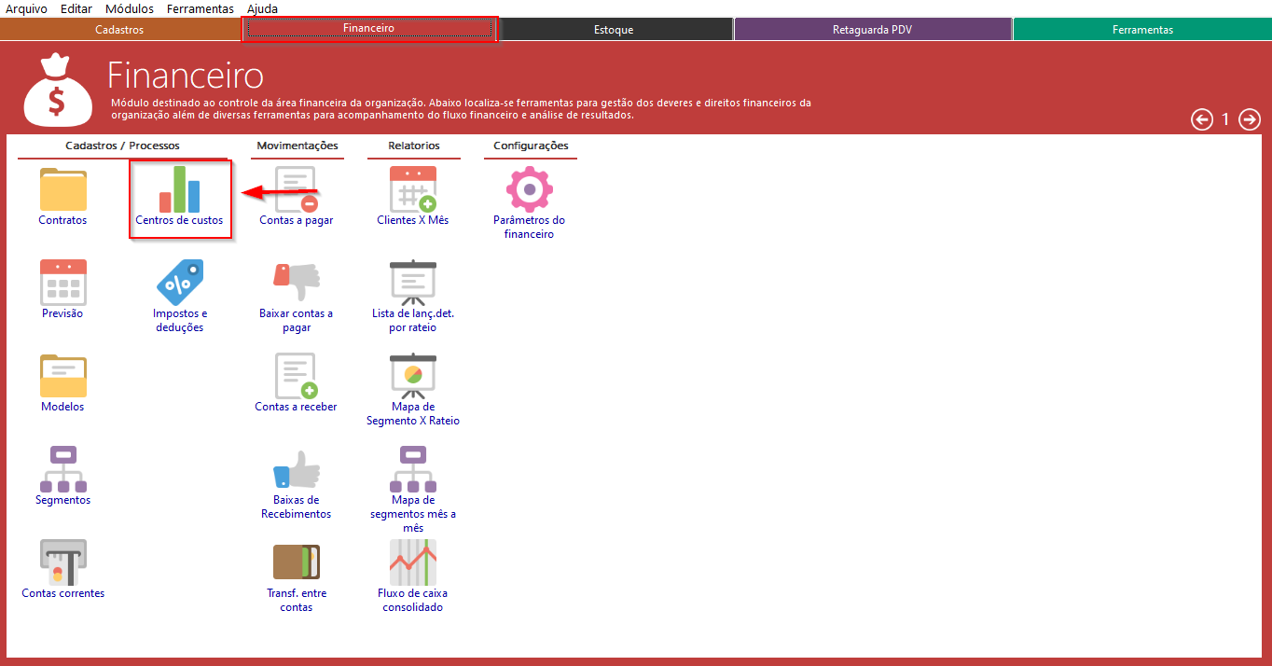Open Baixar contas a pagar thumbs-down icon
This screenshot has width=1272, height=666.
click(x=296, y=283)
